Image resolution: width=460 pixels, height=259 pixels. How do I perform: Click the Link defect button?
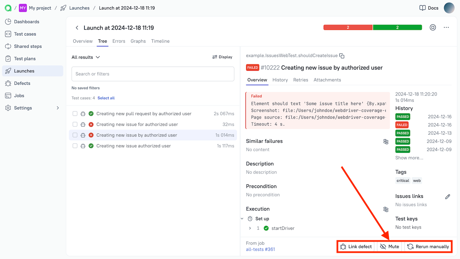coord(356,247)
